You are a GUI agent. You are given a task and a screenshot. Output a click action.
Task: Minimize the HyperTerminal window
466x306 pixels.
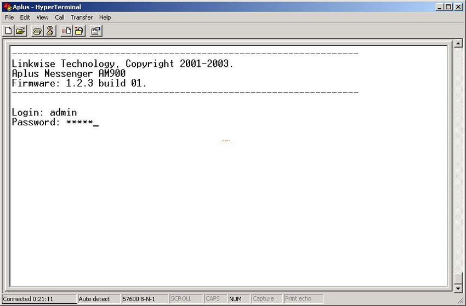(440, 7)
